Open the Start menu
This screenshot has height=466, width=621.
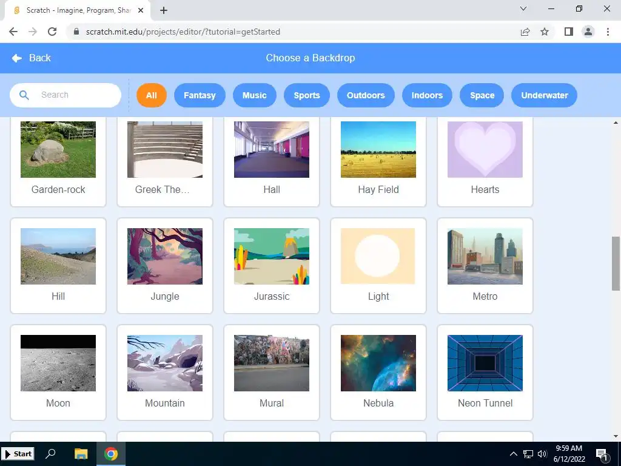(18, 454)
